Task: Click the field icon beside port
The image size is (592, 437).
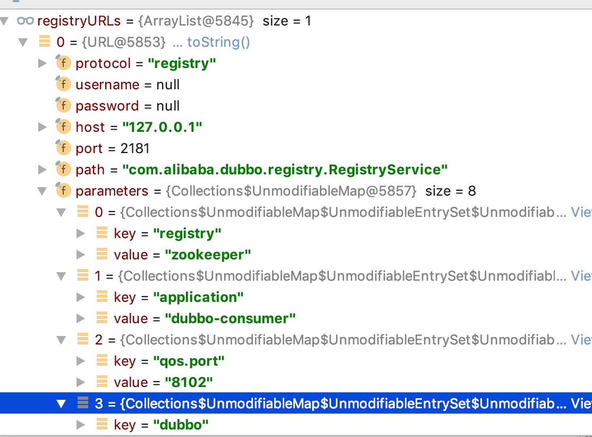Action: tap(63, 147)
